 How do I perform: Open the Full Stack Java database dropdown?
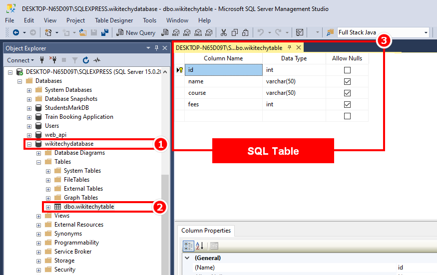coord(426,32)
